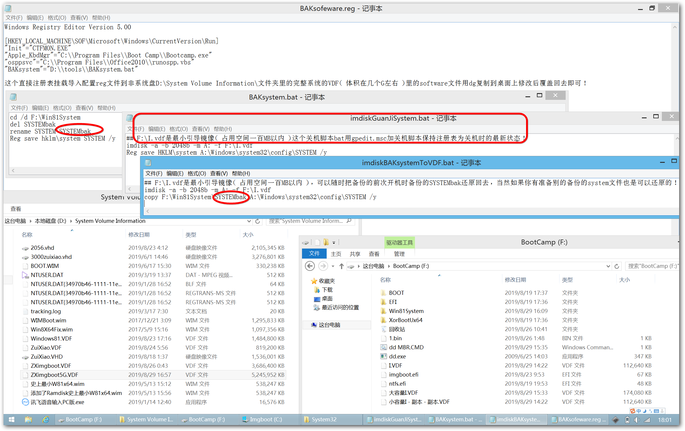Launch Internet Explorer from the taskbar

tap(46, 420)
